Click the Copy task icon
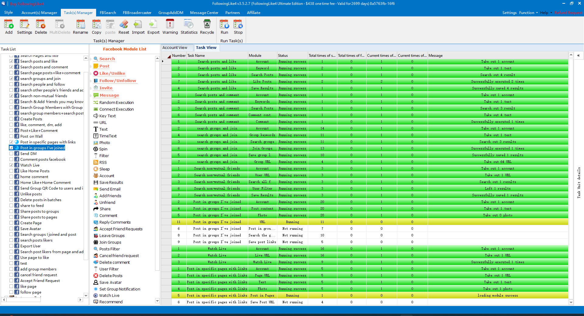The width and height of the screenshot is (584, 316). click(x=96, y=27)
